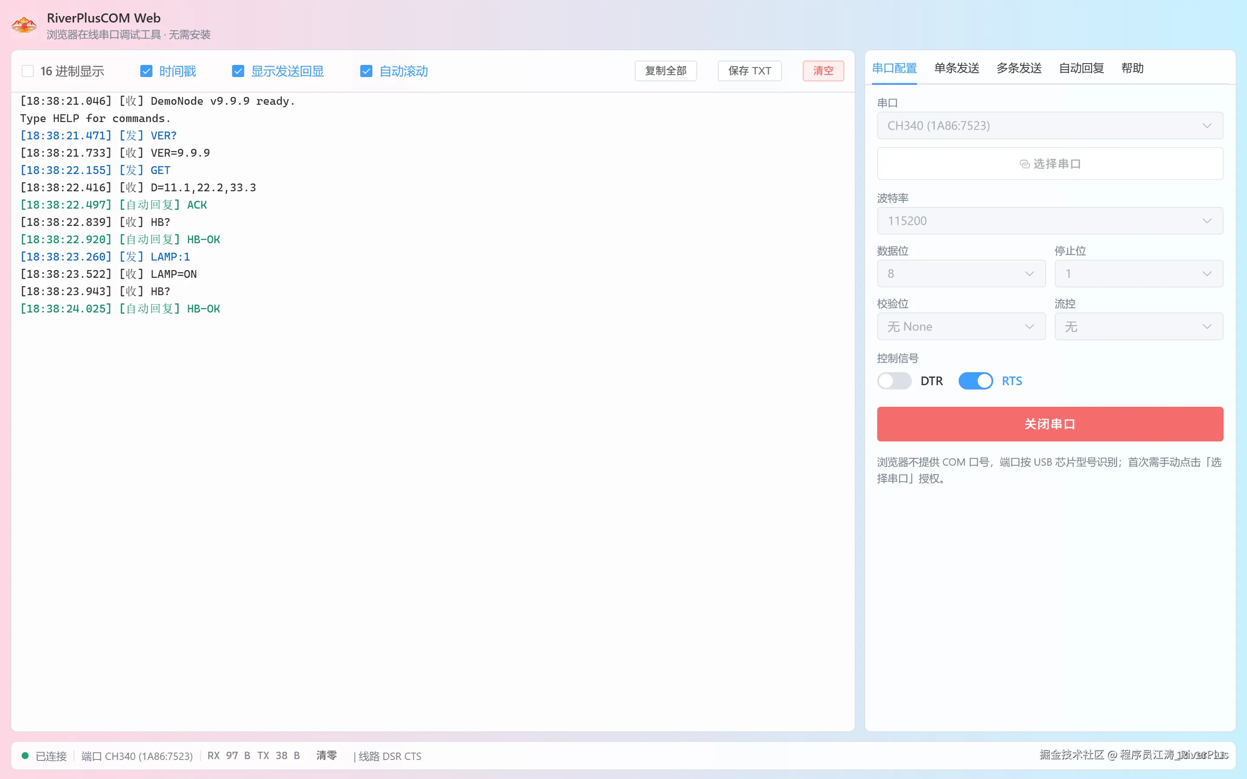Click the RiverPlusCOM app logo icon
This screenshot has height=779, width=1247.
click(x=24, y=25)
